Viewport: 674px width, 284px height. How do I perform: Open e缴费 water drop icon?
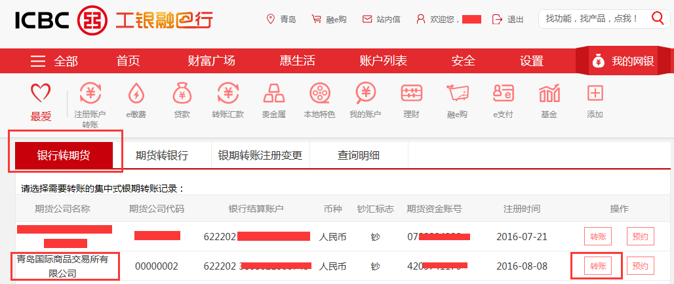(136, 93)
